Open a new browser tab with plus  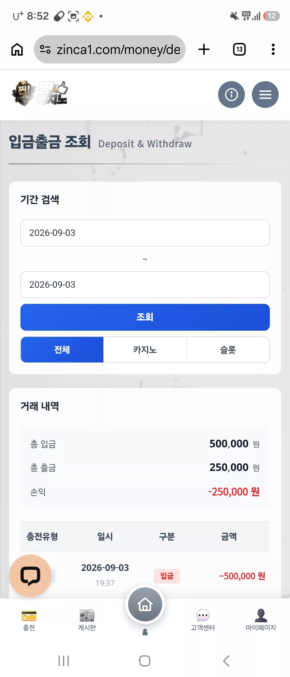pos(204,49)
